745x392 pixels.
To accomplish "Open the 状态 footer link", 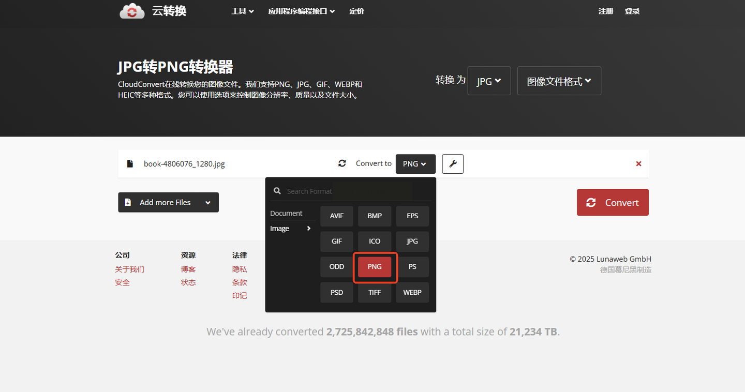I will pos(188,282).
